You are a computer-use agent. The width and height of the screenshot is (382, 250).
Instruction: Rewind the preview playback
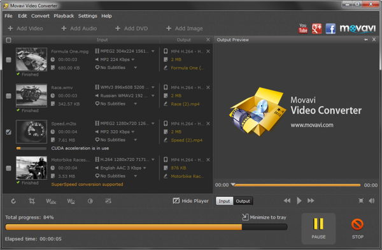pos(287,201)
